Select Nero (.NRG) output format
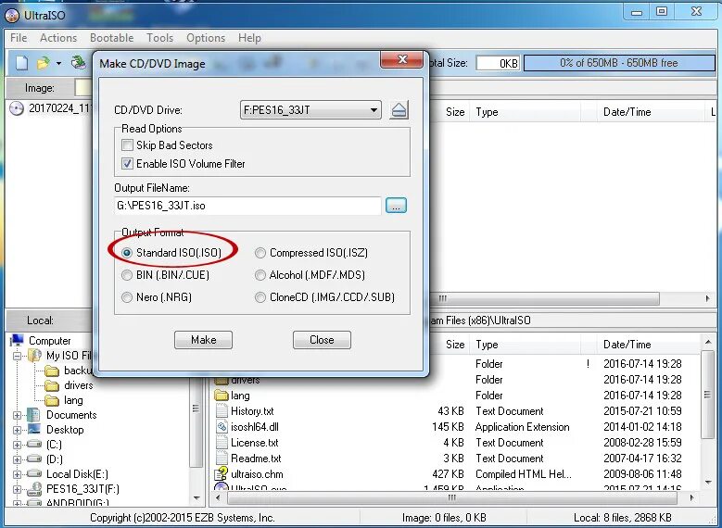The height and width of the screenshot is (528, 722). point(127,297)
